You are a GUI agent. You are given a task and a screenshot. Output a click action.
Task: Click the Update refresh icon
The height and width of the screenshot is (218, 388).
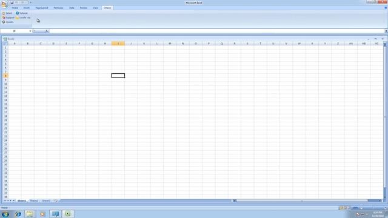[x=4, y=22]
